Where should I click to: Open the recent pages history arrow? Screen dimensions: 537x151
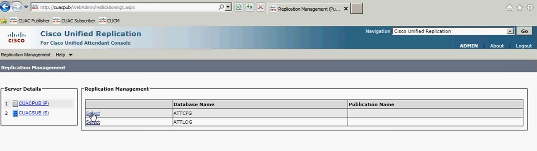(x=26, y=7)
